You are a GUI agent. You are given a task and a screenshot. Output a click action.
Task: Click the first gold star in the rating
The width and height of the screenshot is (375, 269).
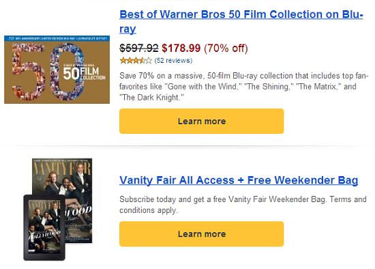click(x=123, y=60)
